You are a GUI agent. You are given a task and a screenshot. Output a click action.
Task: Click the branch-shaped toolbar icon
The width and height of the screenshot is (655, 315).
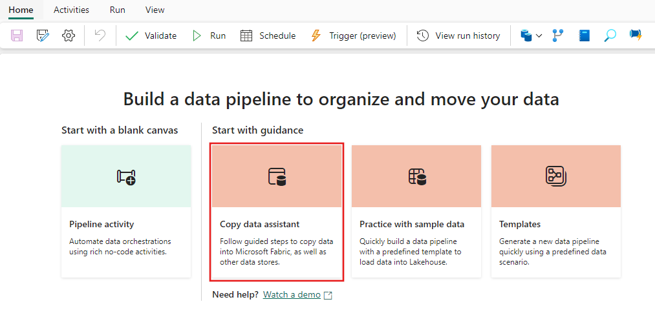[x=557, y=36]
